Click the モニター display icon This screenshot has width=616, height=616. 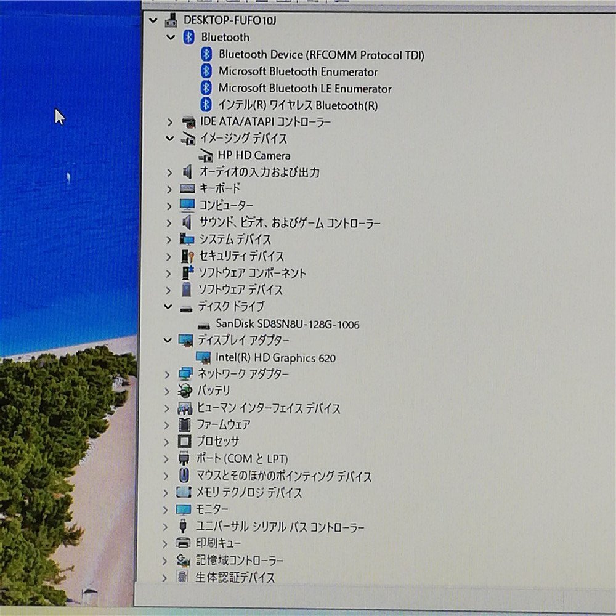click(184, 510)
